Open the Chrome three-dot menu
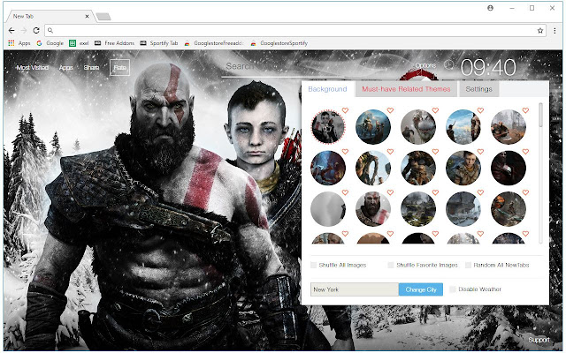Viewport: 566px width, 353px height. [x=555, y=31]
